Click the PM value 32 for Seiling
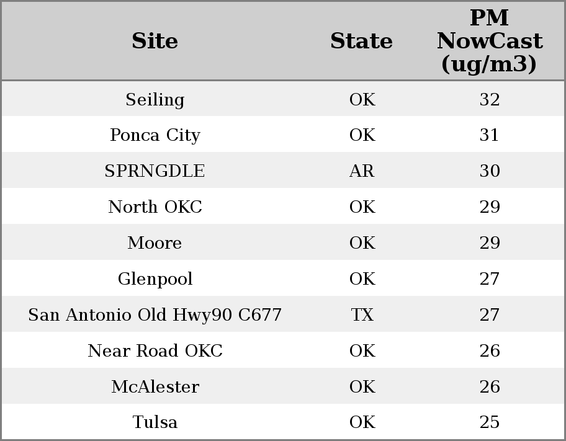The width and height of the screenshot is (566, 441). point(489,100)
